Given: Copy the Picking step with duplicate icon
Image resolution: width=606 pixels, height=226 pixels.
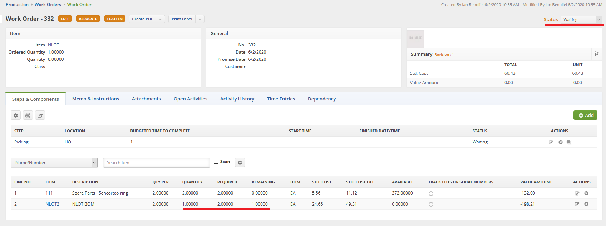Looking at the screenshot, I should [x=569, y=142].
